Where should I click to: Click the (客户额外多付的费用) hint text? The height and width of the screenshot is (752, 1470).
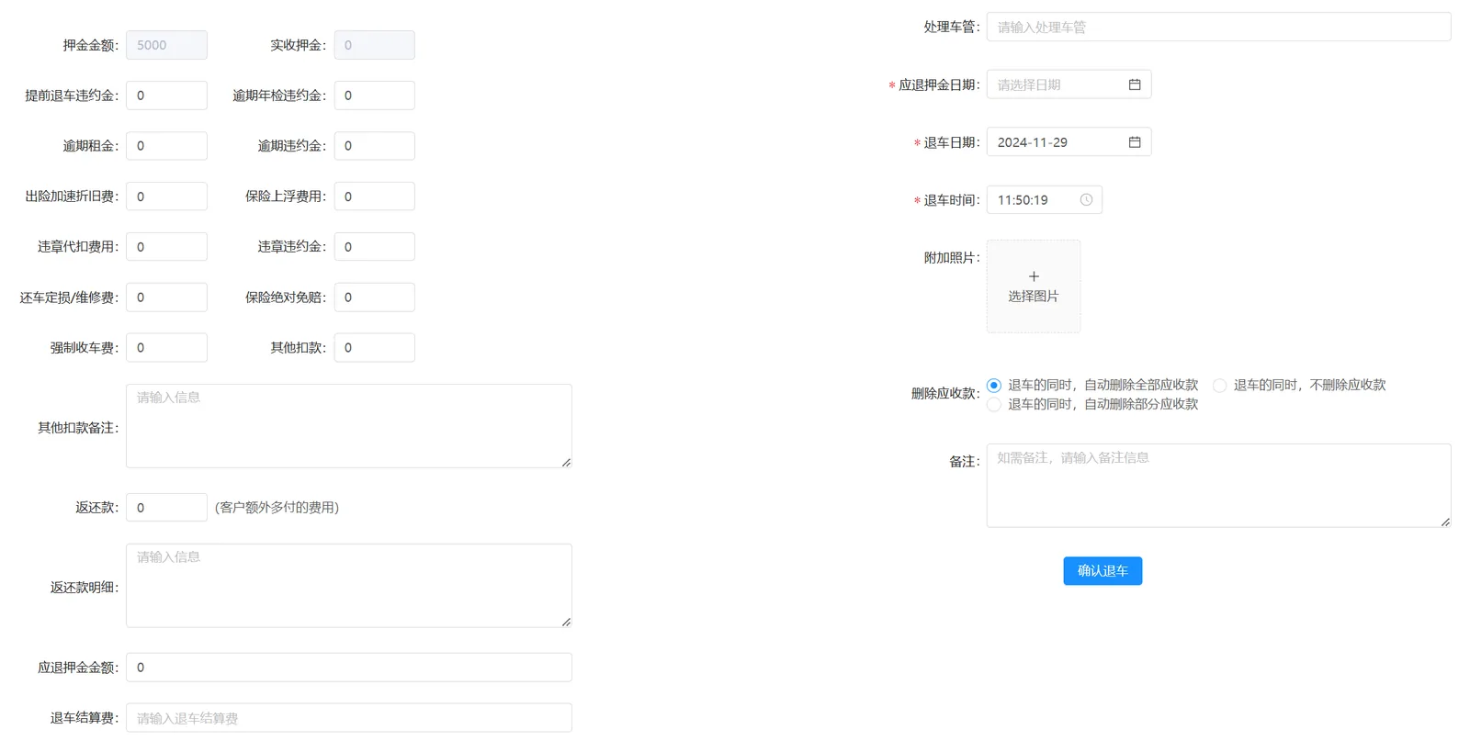[x=277, y=508]
